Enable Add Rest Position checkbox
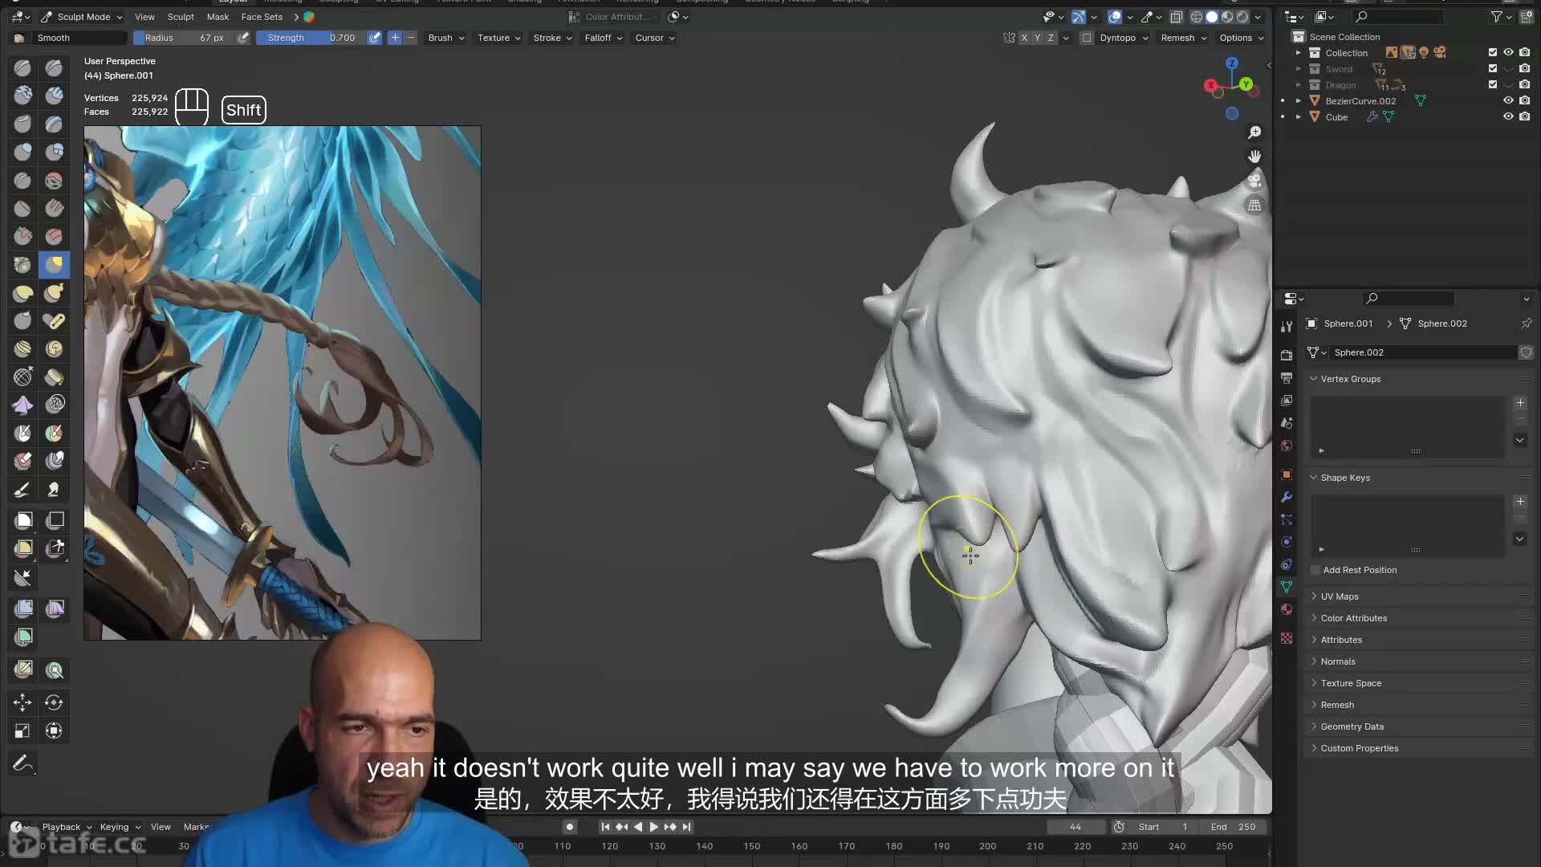 point(1315,570)
